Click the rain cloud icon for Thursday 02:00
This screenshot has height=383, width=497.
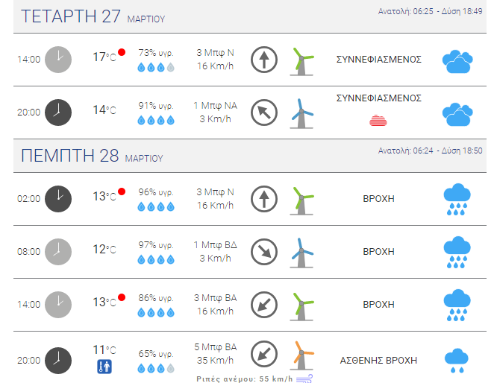[457, 199]
